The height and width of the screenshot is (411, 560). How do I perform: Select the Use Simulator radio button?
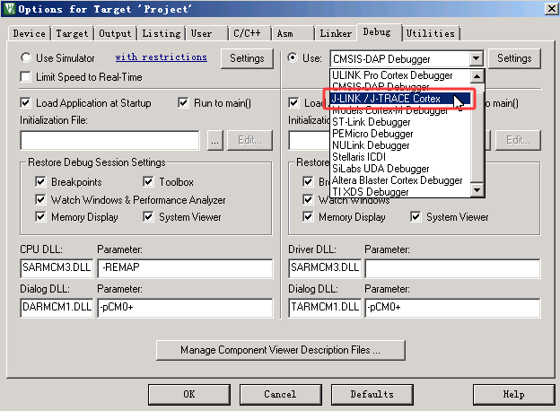pos(26,57)
